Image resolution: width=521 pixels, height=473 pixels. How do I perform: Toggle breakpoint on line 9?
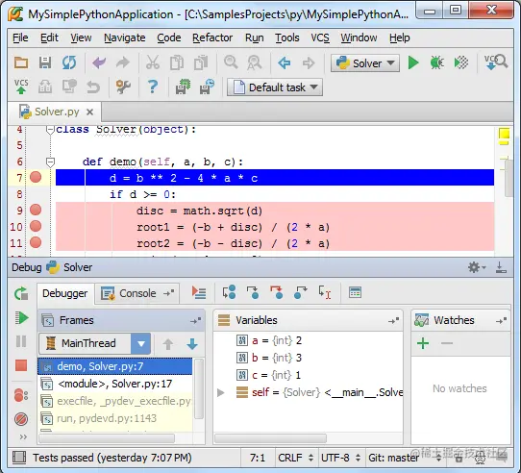click(x=36, y=210)
